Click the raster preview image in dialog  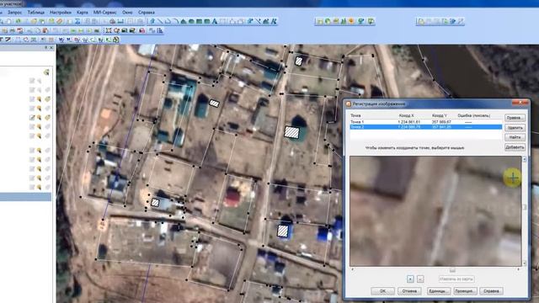click(435, 211)
